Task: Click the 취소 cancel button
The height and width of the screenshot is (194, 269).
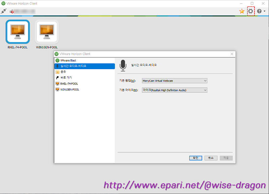Action: 211,158
